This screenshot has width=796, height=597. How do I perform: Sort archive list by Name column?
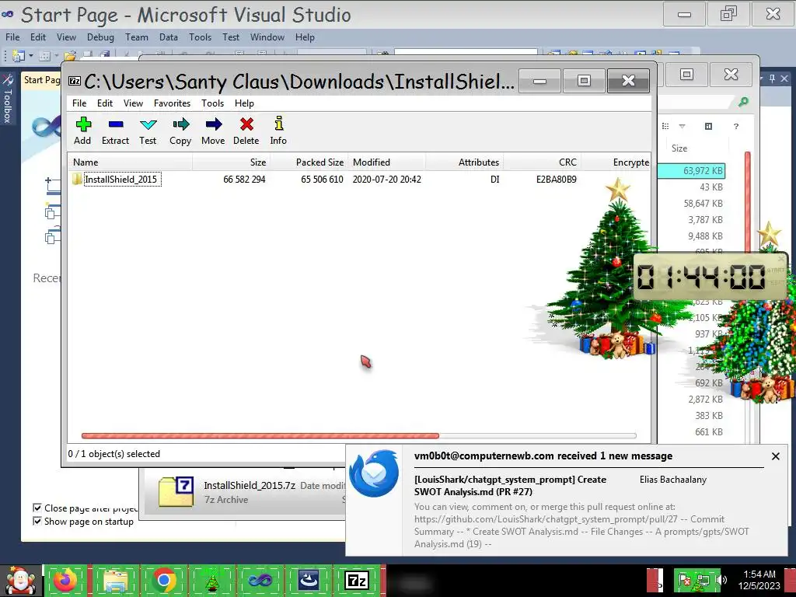coord(130,162)
